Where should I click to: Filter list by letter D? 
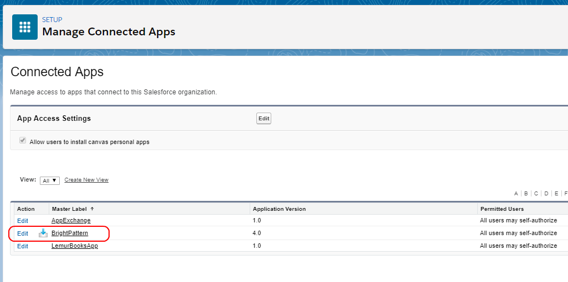[x=546, y=194]
